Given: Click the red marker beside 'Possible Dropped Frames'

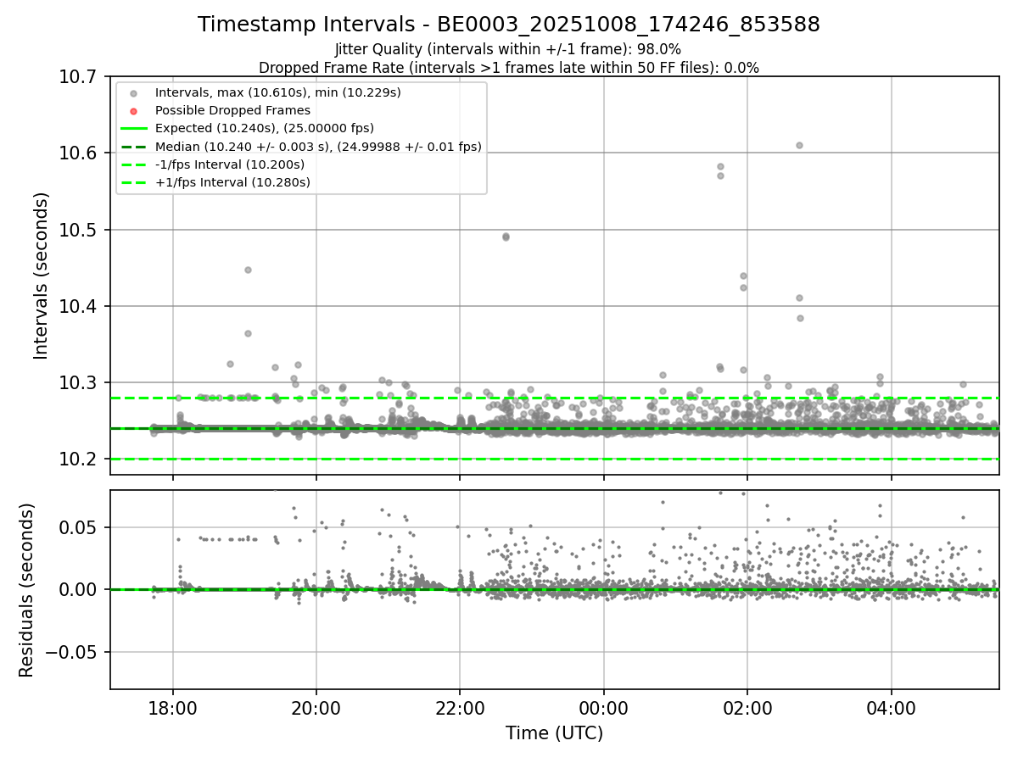Looking at the screenshot, I should click(x=133, y=111).
